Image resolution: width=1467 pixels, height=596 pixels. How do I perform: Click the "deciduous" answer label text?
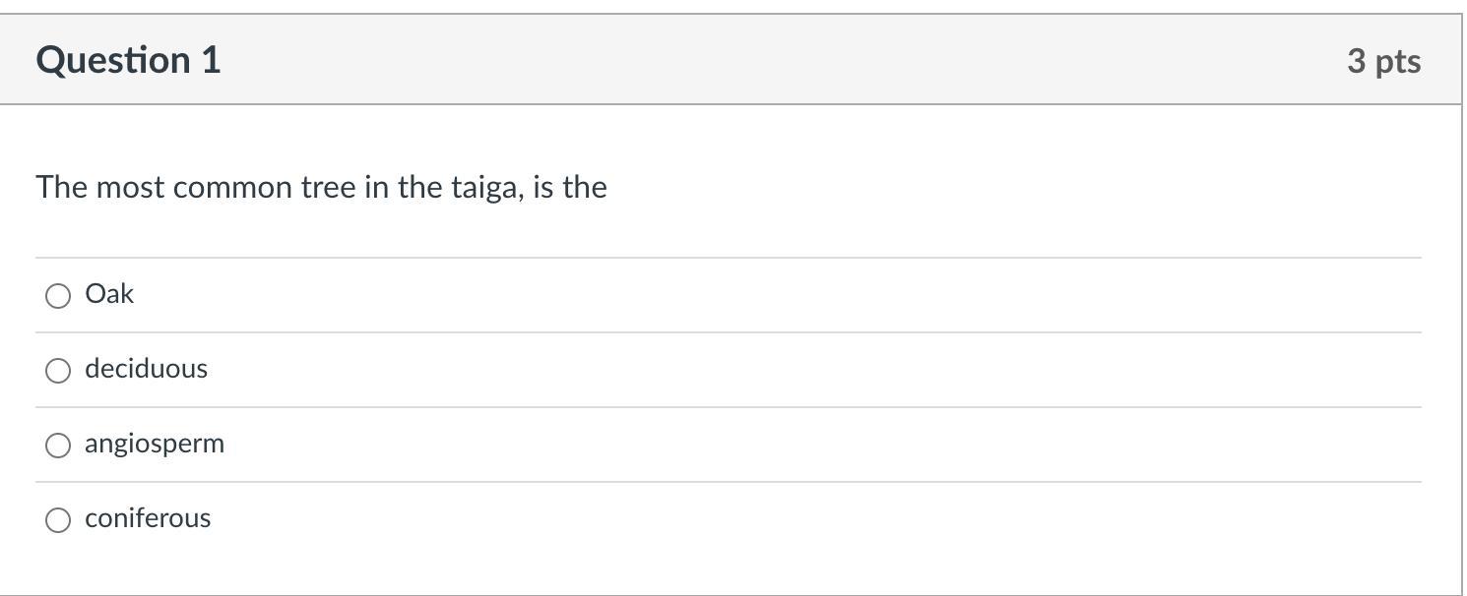146,369
